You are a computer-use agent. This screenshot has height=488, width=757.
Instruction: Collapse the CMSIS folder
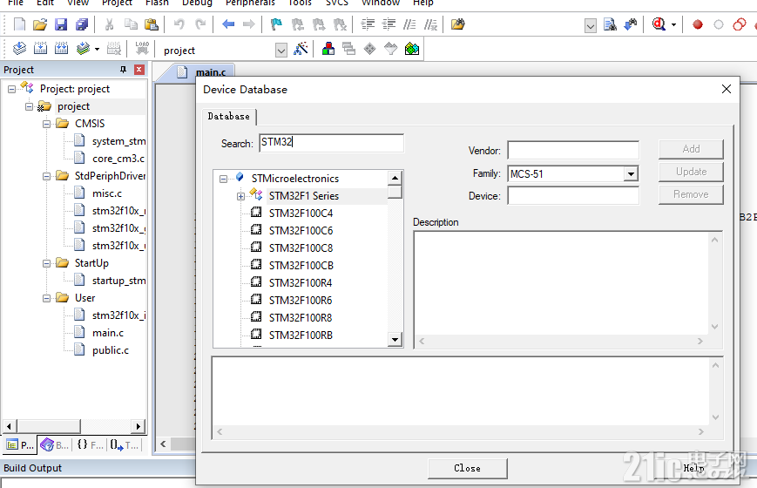(46, 124)
